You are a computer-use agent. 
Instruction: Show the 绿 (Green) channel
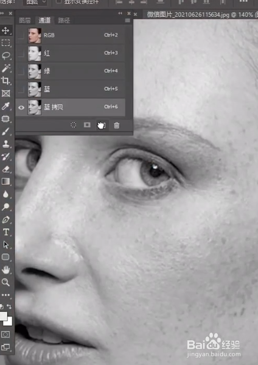21,71
